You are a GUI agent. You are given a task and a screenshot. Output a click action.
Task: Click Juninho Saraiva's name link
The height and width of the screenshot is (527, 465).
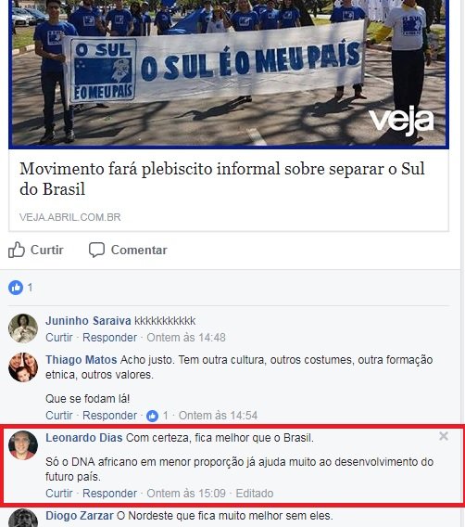pyautogui.click(x=88, y=321)
